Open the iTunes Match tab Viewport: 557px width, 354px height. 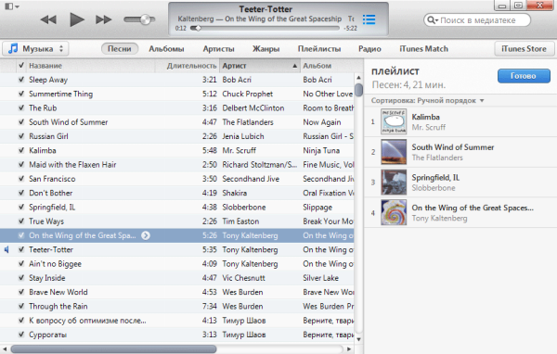(x=423, y=48)
